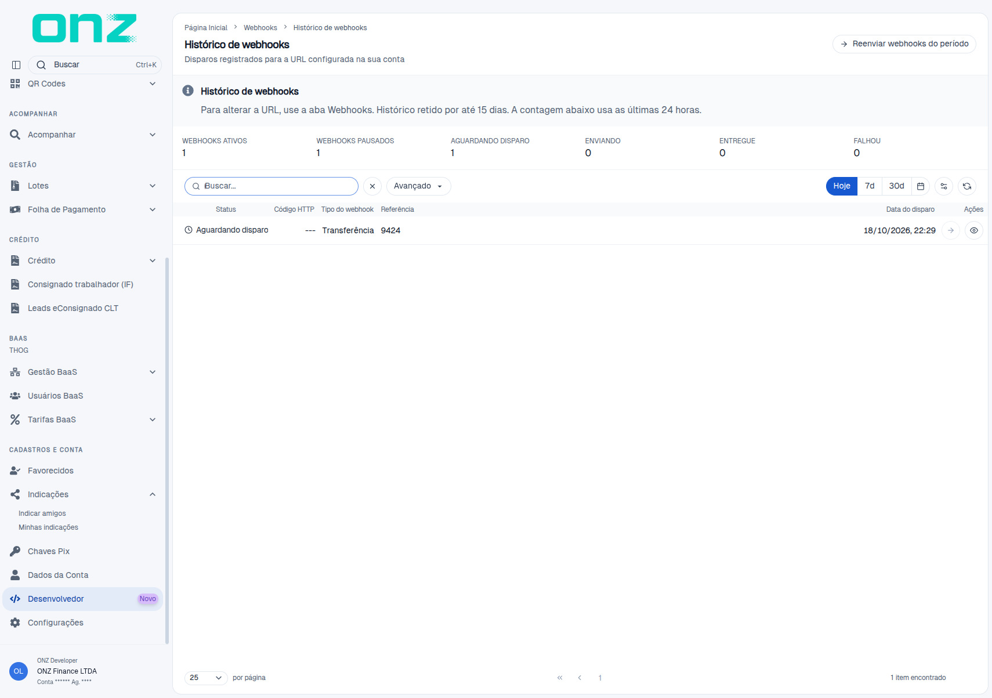Go to Webhooks breadcrumb

tap(260, 28)
